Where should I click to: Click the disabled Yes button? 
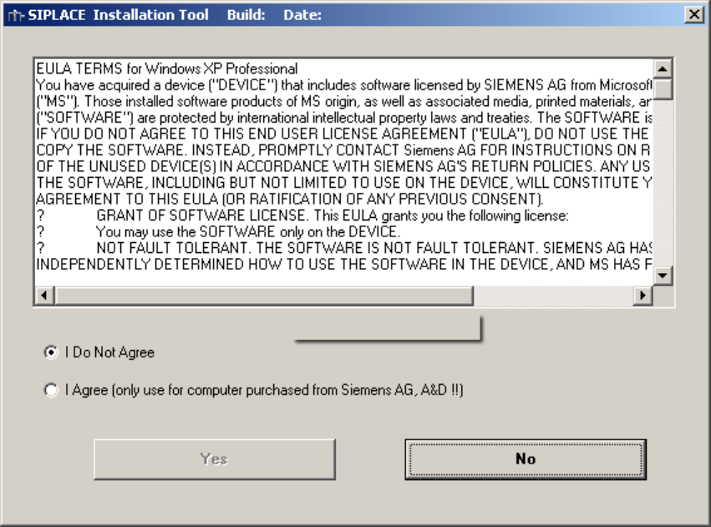tap(215, 459)
